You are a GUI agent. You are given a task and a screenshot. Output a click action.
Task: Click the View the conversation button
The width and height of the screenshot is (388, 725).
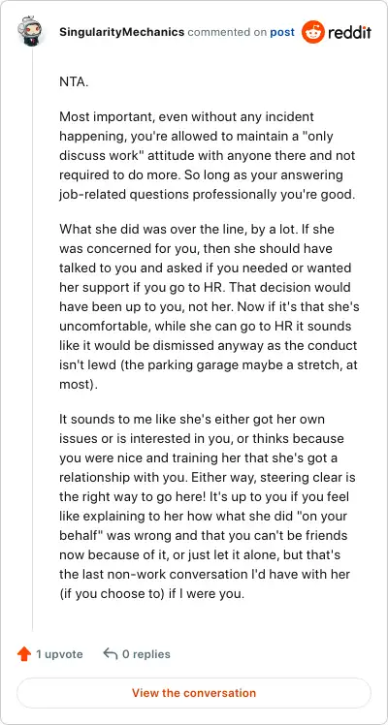click(x=194, y=693)
